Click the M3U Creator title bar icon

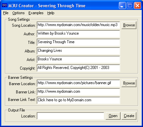point(5,5)
